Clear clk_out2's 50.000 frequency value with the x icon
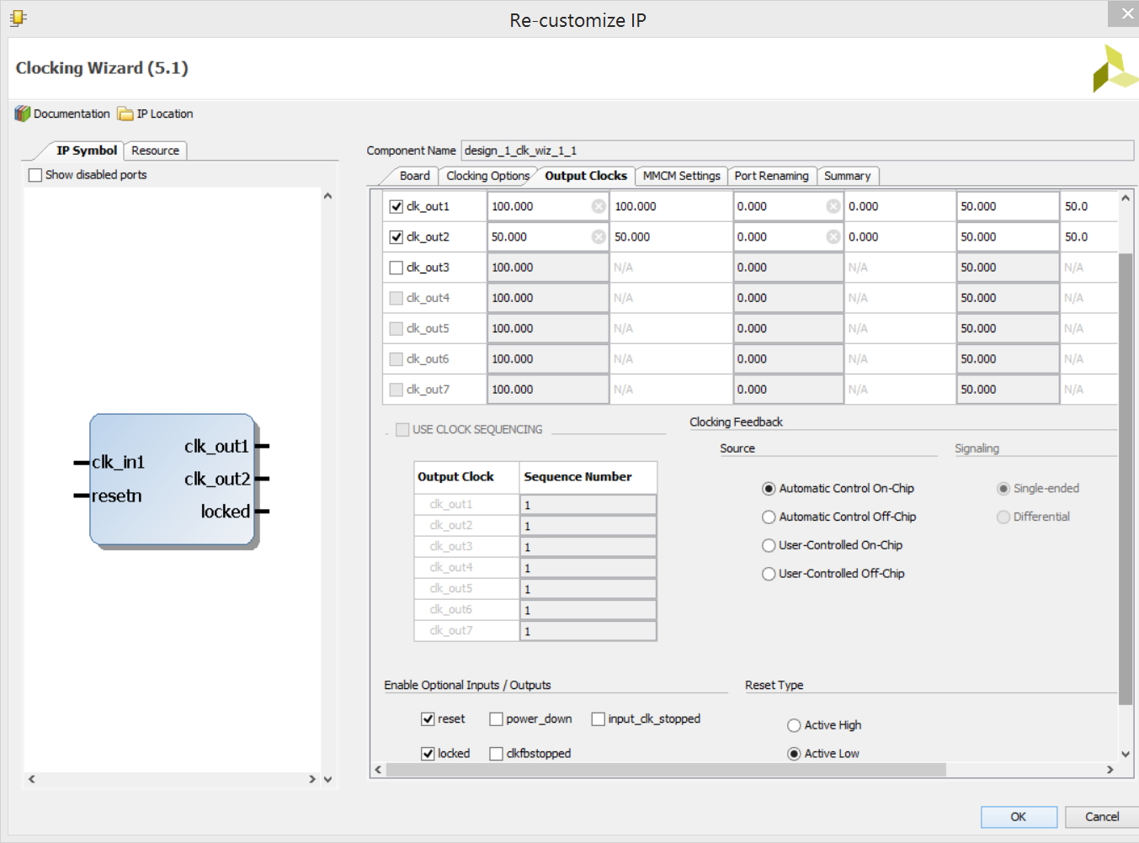 (x=599, y=236)
